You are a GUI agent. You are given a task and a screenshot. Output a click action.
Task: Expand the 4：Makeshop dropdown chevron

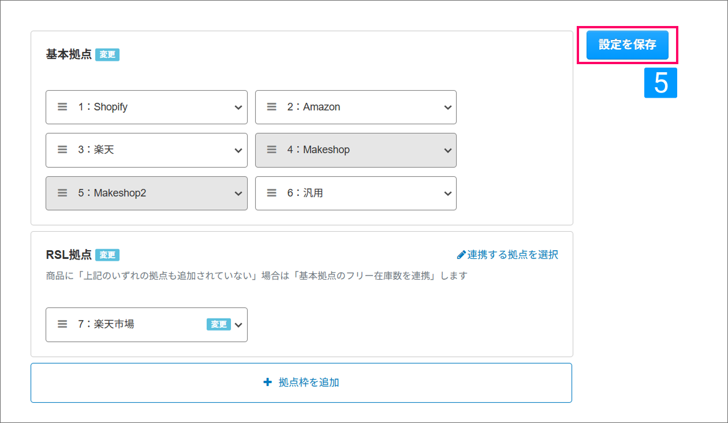click(x=447, y=150)
